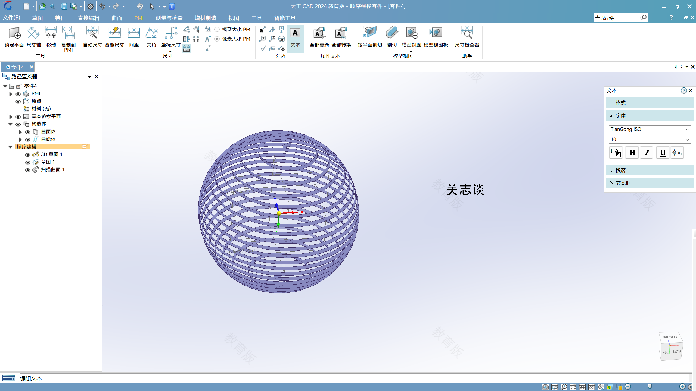The image size is (696, 391).
Task: Collapse the 顺序建模 tree node
Action: click(10, 147)
